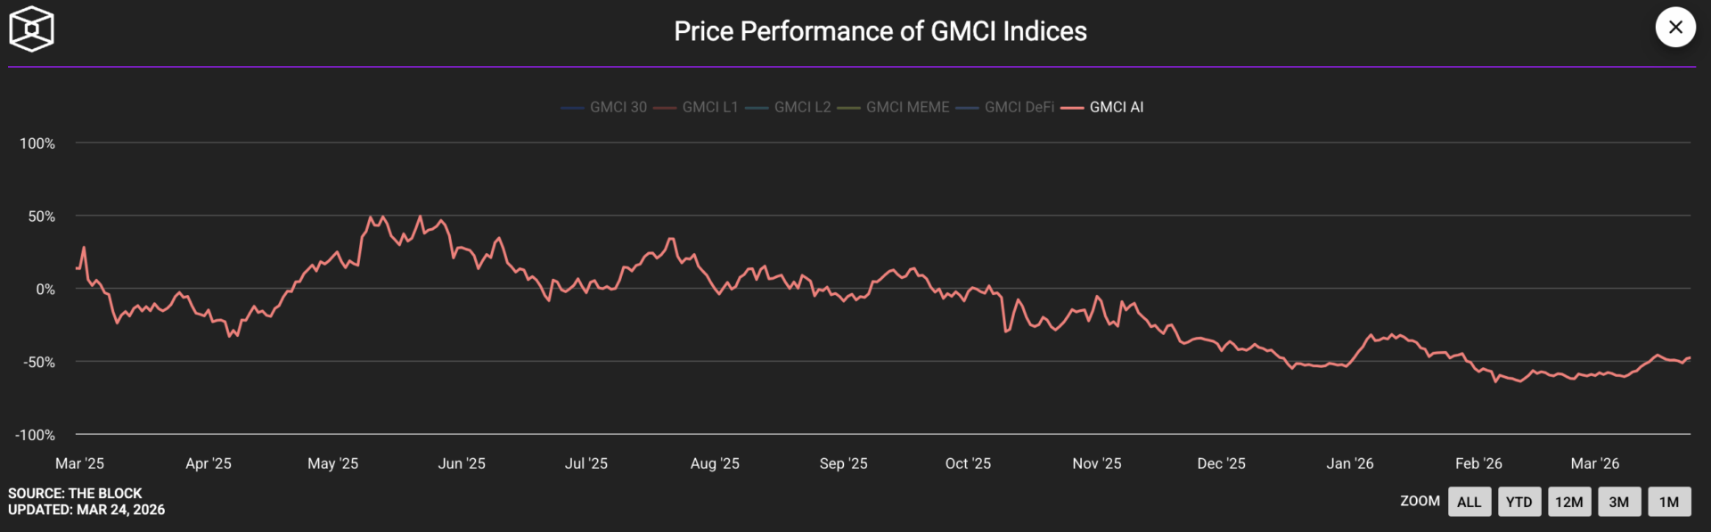Select the YTD zoom range
The height and width of the screenshot is (532, 1711).
click(1519, 502)
